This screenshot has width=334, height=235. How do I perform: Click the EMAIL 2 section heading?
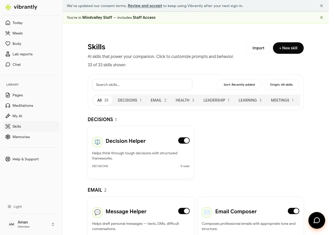tap(97, 190)
